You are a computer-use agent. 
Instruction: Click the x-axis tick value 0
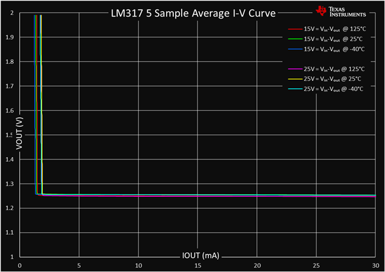pos(20,265)
